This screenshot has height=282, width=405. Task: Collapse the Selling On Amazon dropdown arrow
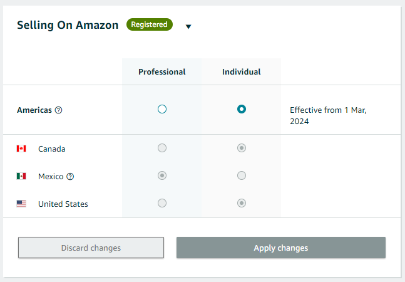coord(188,26)
